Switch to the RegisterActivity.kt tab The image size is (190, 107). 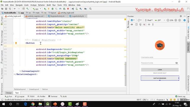(x=57, y=16)
